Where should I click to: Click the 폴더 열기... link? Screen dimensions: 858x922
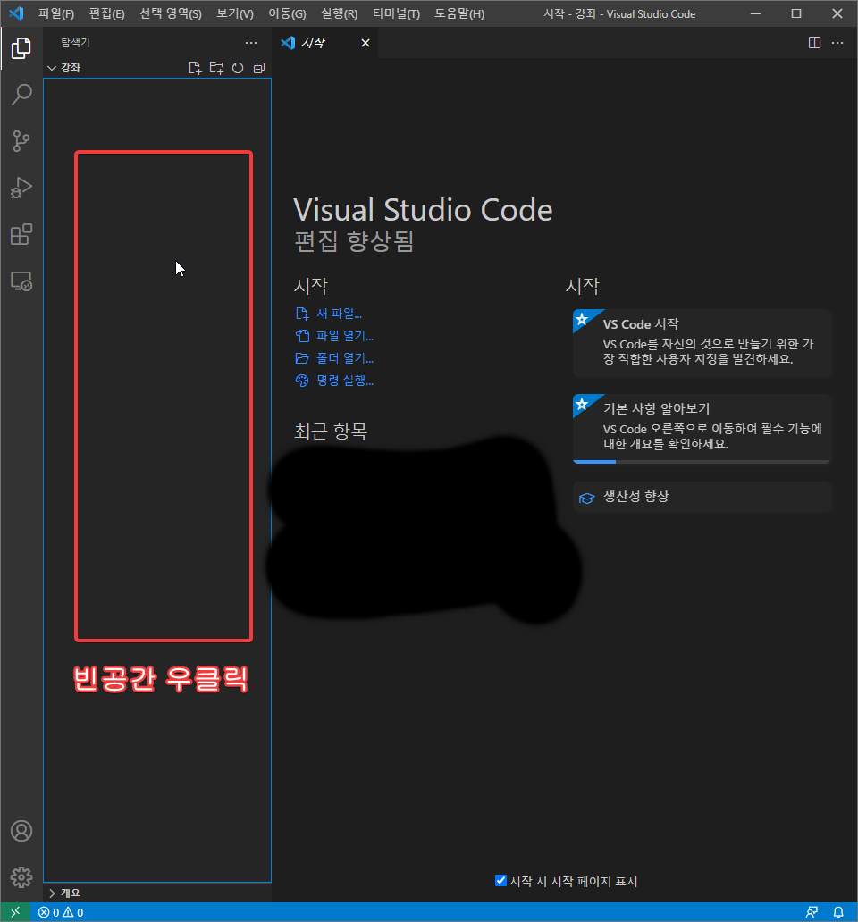point(334,358)
